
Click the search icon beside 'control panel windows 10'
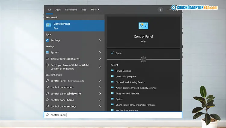[x=47, y=94]
